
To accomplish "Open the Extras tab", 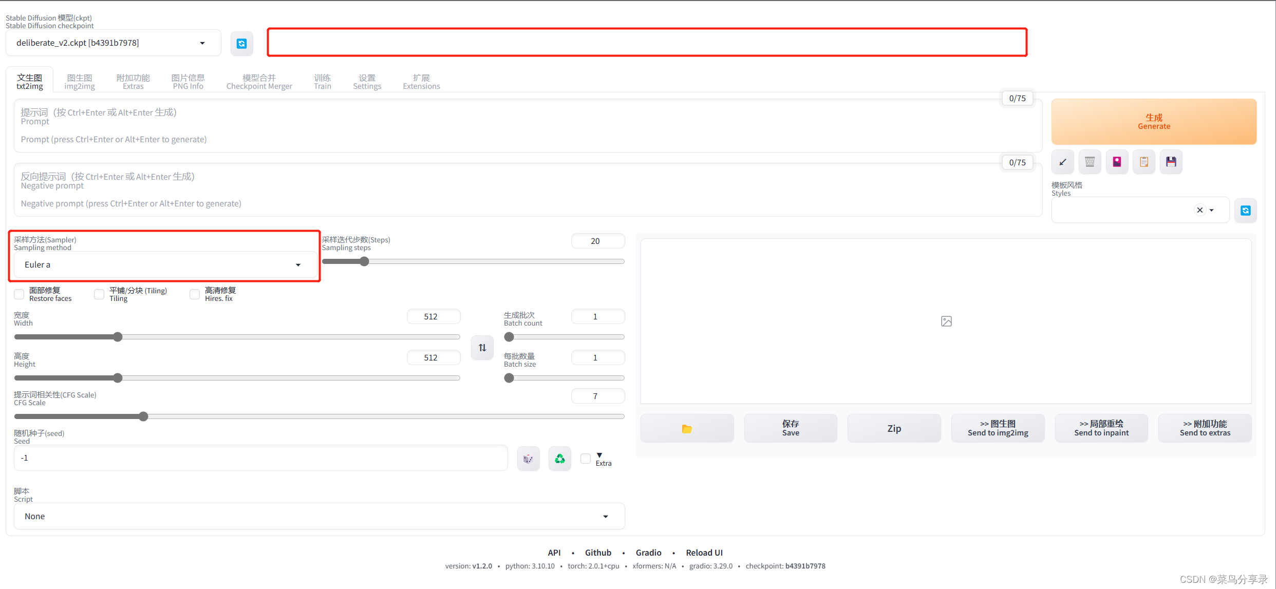I will point(133,82).
